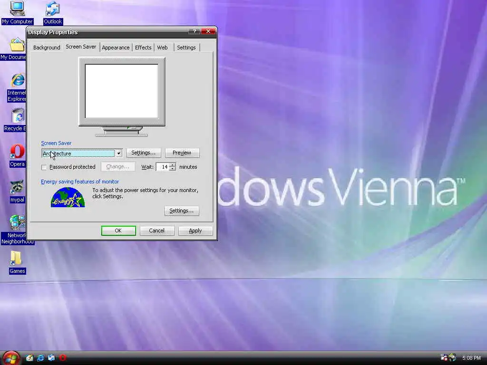Click the monitor preview screen
487x365 pixels.
click(x=122, y=91)
